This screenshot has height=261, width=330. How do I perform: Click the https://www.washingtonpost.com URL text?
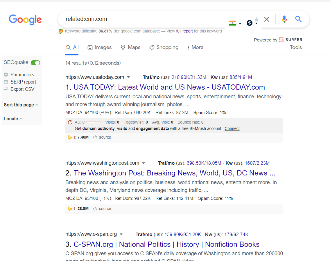pos(102,163)
